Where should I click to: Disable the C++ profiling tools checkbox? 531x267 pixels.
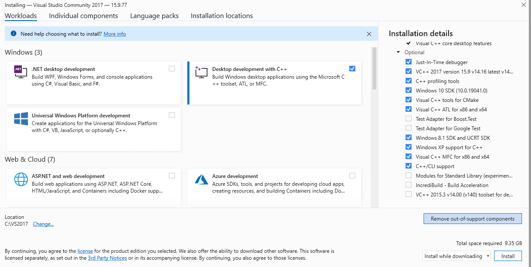[x=408, y=81]
